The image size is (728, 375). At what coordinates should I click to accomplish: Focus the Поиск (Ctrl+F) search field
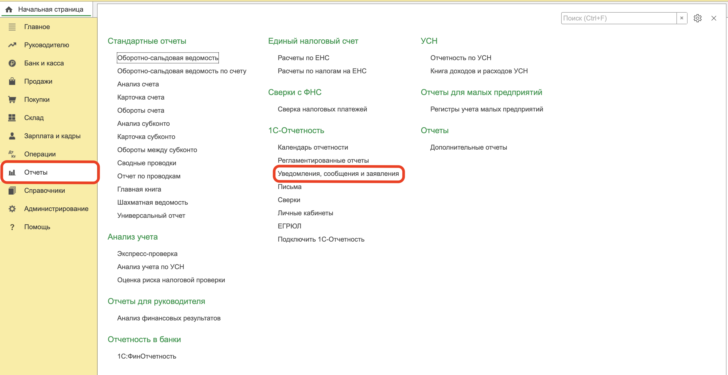618,18
